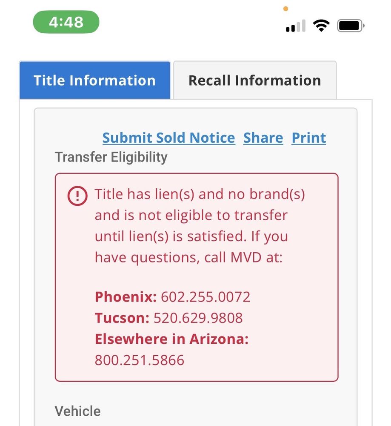Viewport: 391px width, 426px height.
Task: Open the Submit Sold Notice link
Action: point(168,138)
